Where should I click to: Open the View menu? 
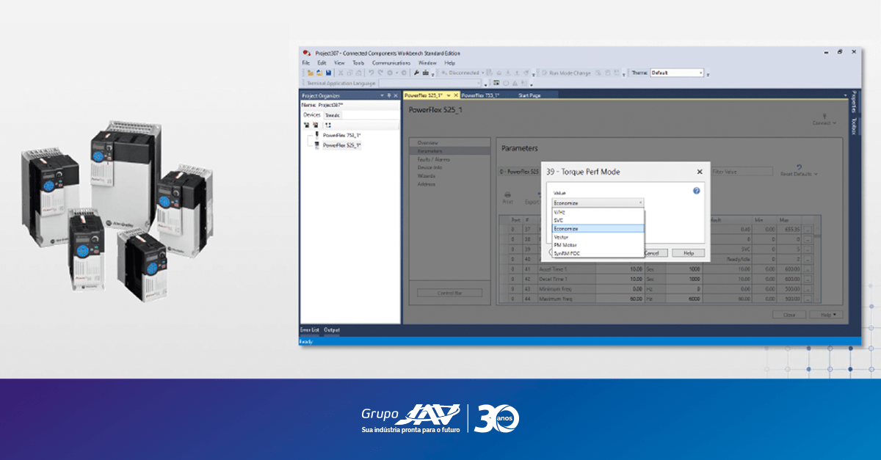click(339, 63)
